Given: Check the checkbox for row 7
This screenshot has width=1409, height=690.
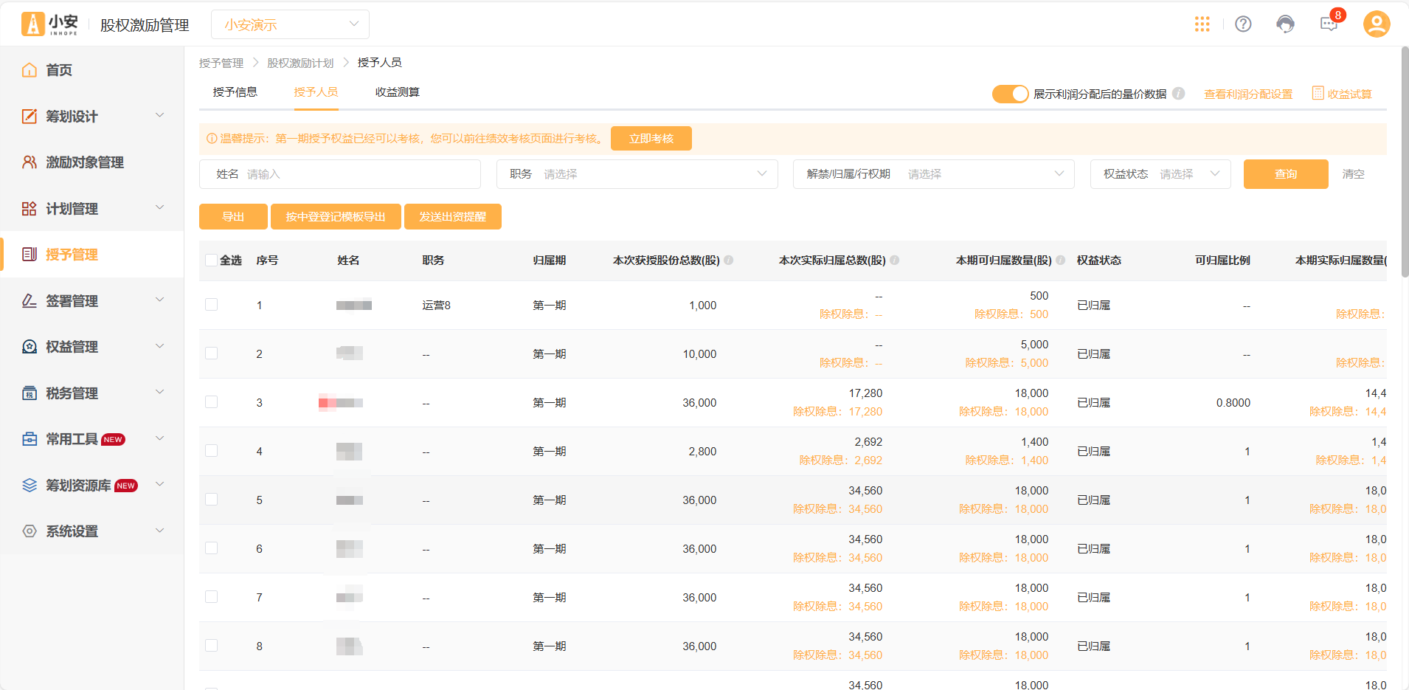Looking at the screenshot, I should 212,597.
